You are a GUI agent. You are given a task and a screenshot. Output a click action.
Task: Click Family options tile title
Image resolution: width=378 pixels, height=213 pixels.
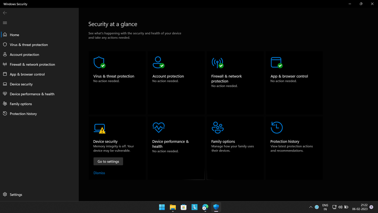click(x=223, y=141)
